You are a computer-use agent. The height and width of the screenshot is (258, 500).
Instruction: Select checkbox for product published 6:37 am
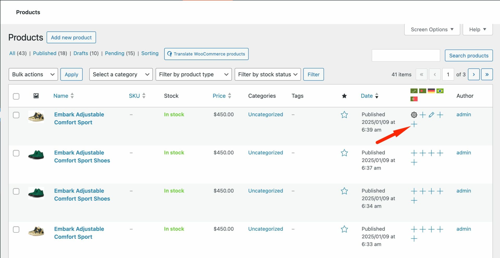pos(16,153)
